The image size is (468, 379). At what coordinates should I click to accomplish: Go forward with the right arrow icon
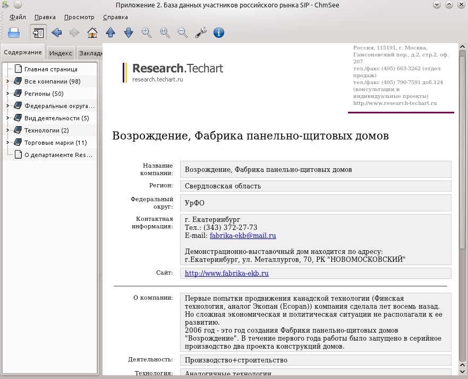coord(74,32)
